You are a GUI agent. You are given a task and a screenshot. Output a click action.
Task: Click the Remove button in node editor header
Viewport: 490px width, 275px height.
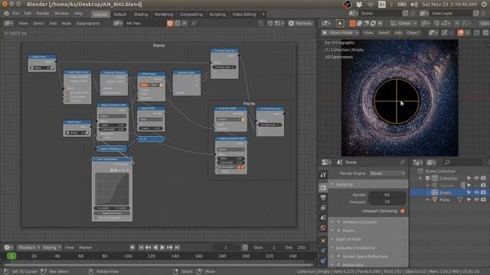(x=300, y=24)
